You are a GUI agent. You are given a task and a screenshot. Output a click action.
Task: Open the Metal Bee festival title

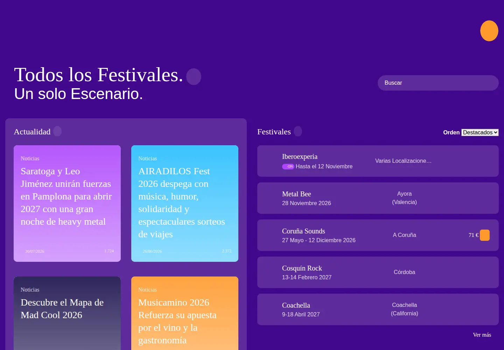pos(296,194)
